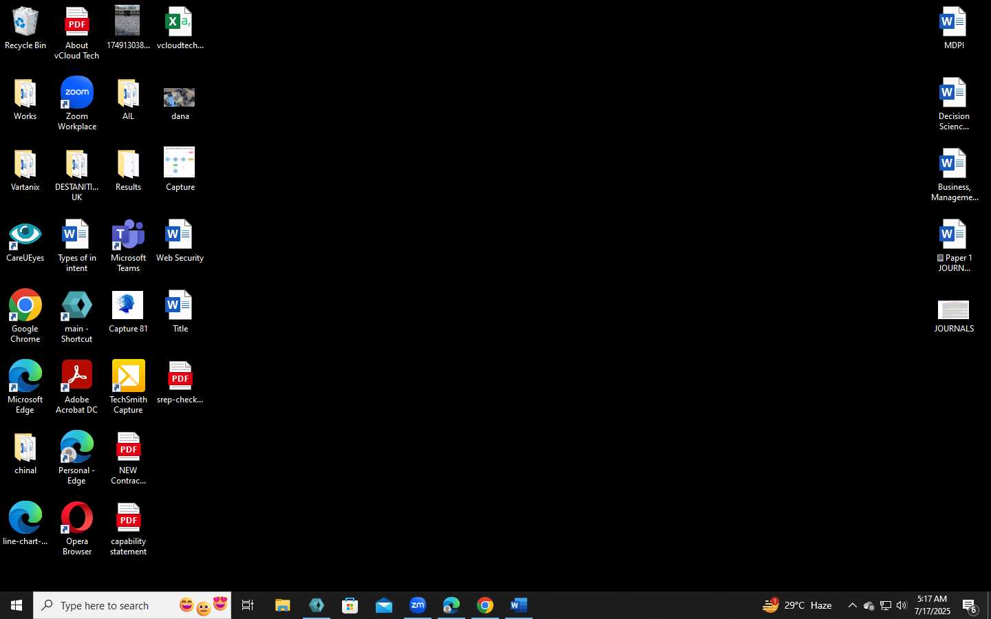Select Decision Scienc Word document

954,105
